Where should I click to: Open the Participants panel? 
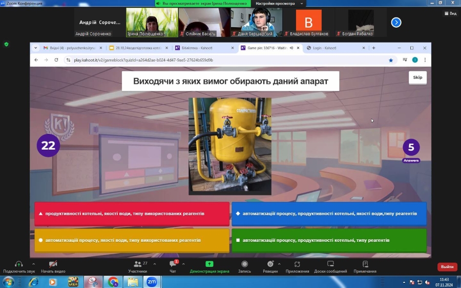[x=137, y=264]
